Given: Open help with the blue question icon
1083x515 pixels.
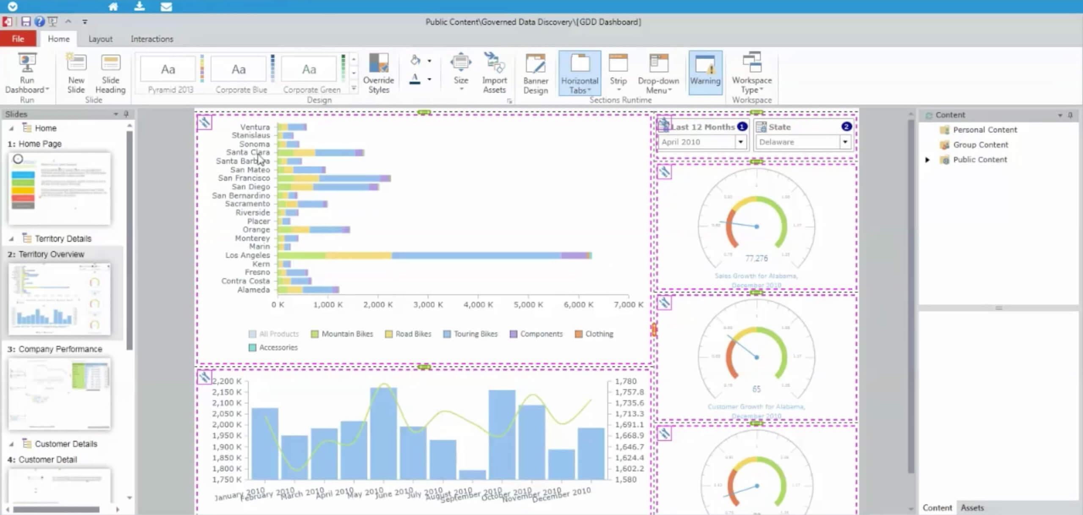Looking at the screenshot, I should click(x=39, y=22).
